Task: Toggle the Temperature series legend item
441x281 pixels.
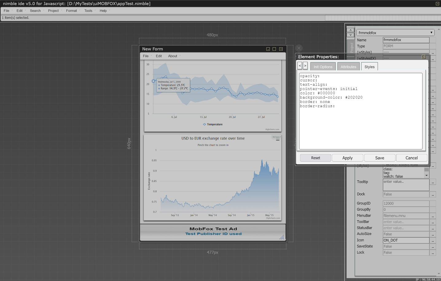Action: (x=213, y=124)
